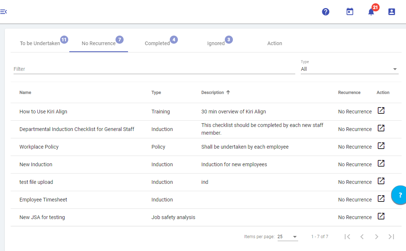Viewport: 406px width, 251px height.
Task: Open New Induction action icon
Action: [381, 163]
